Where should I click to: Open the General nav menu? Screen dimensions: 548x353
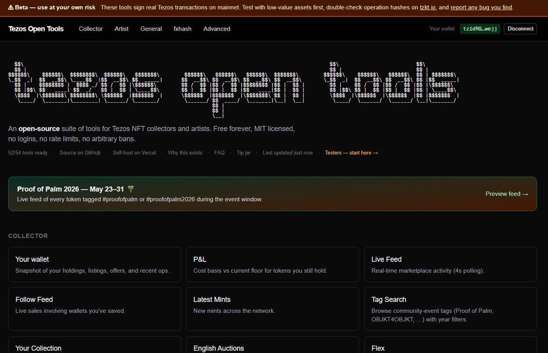coord(151,29)
